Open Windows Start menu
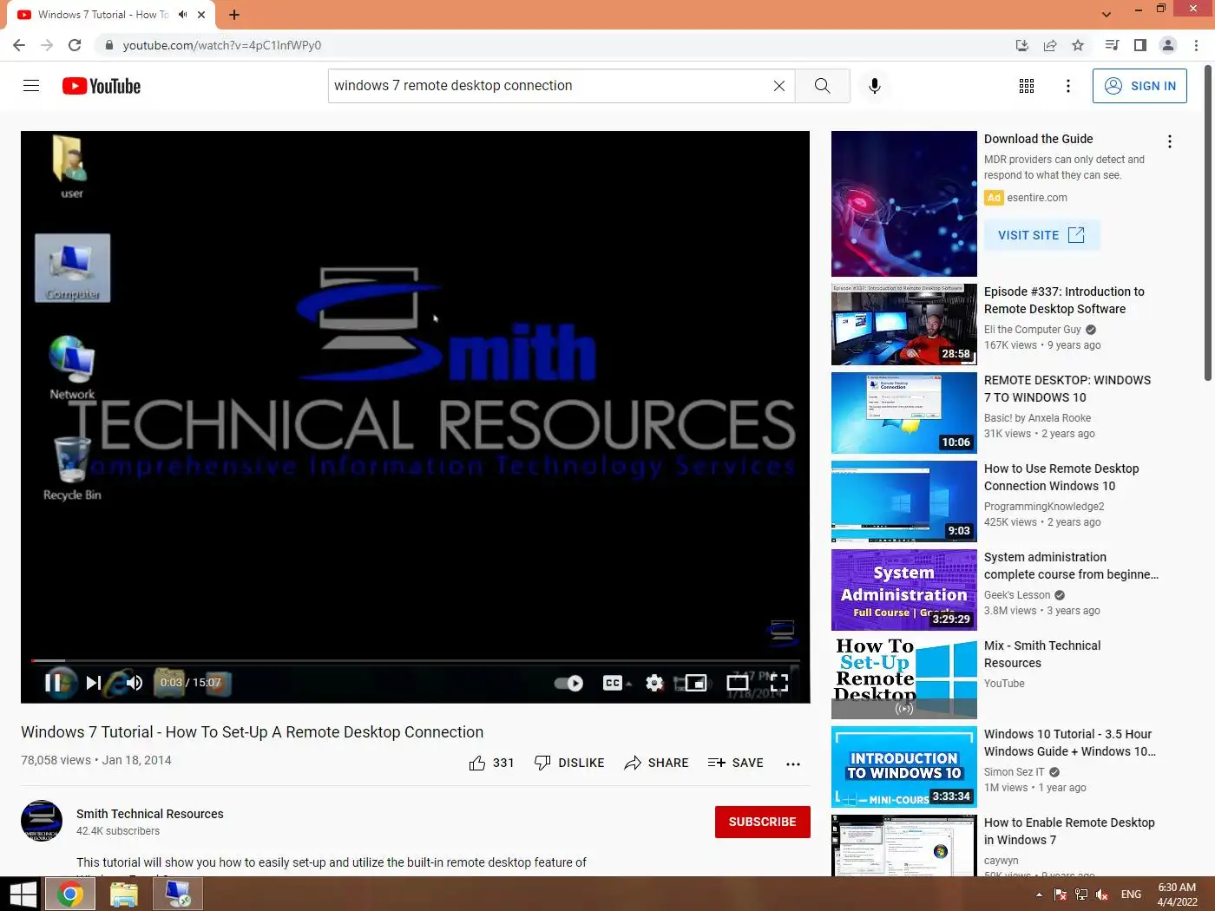The width and height of the screenshot is (1215, 911). click(x=21, y=894)
